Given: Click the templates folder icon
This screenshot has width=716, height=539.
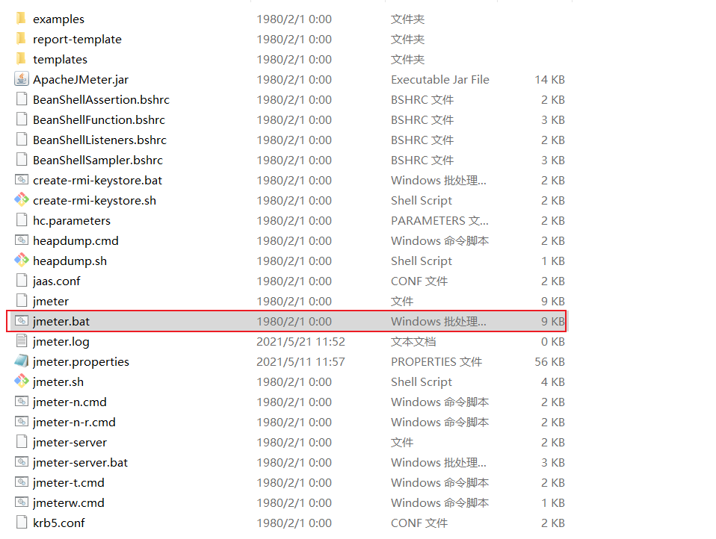Looking at the screenshot, I should pyautogui.click(x=21, y=59).
